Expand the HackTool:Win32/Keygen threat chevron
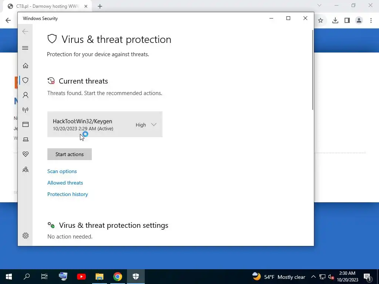 (x=154, y=125)
